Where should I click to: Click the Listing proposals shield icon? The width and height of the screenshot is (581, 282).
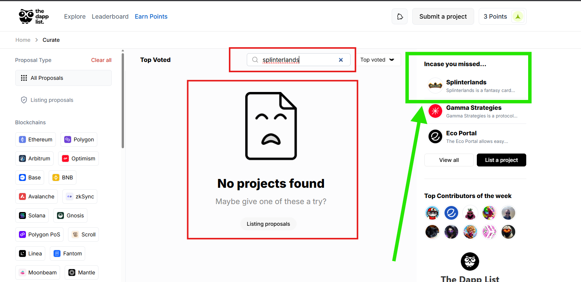pyautogui.click(x=24, y=100)
